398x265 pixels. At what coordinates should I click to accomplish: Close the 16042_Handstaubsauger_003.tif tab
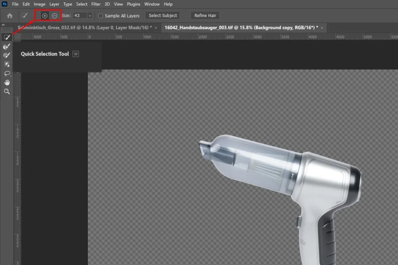click(x=322, y=28)
